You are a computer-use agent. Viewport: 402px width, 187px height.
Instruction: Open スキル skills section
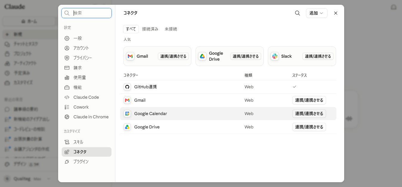86,142
